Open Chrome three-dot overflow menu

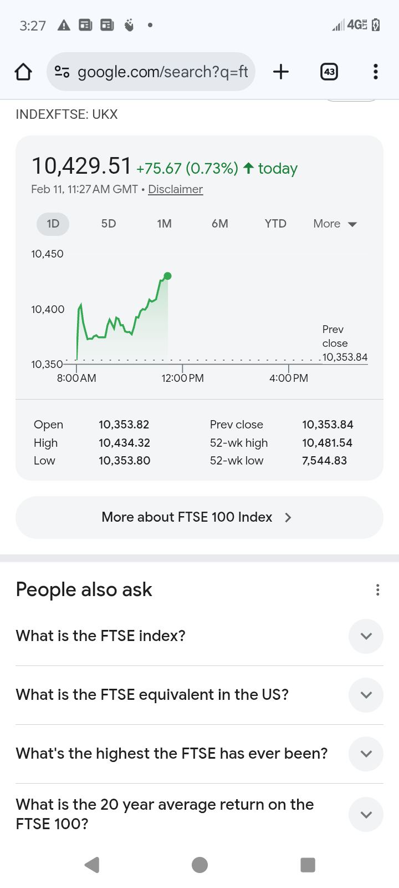[x=376, y=72]
